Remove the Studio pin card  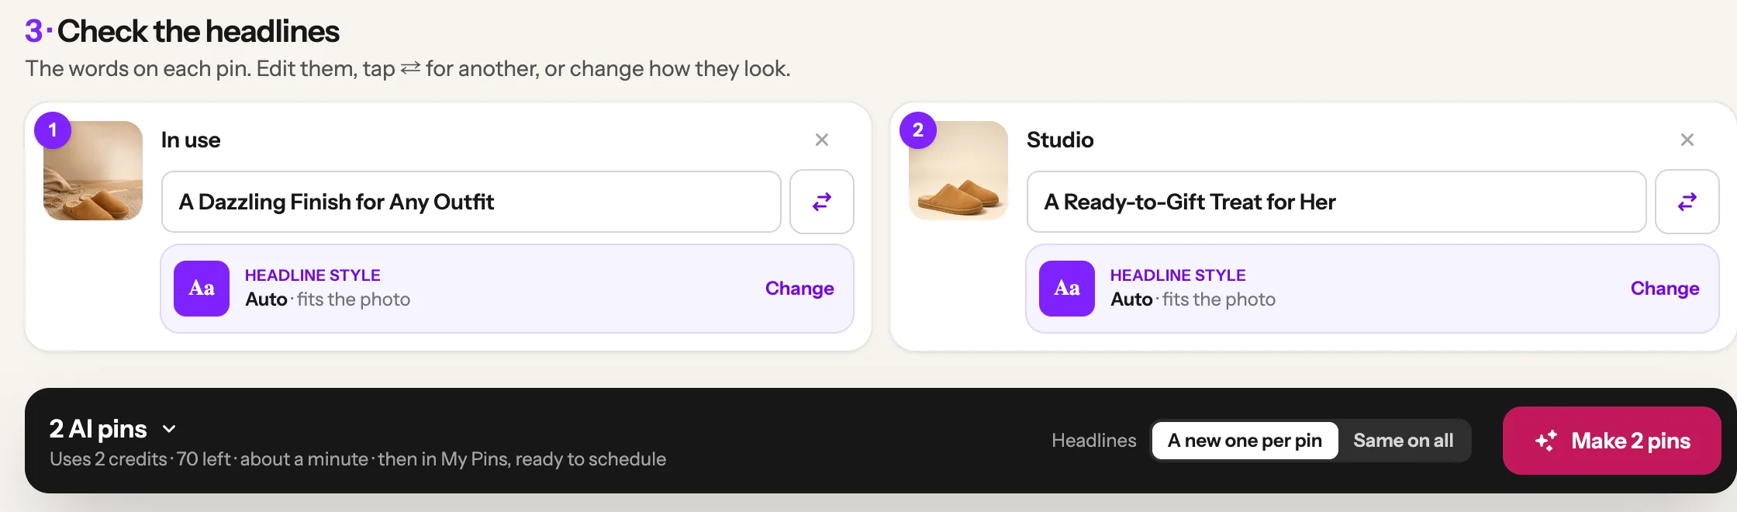point(1687,140)
